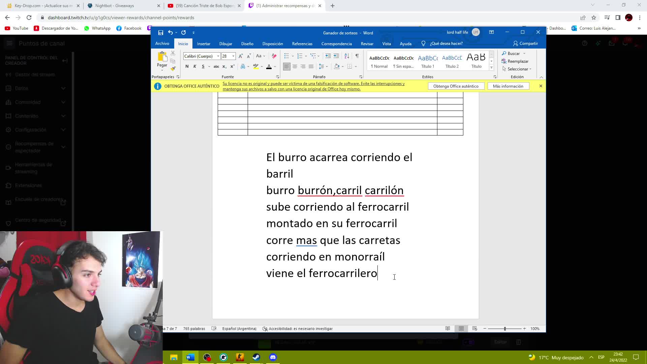647x364 pixels.
Task: Toggle underline (S) formatting
Action: 203,66
